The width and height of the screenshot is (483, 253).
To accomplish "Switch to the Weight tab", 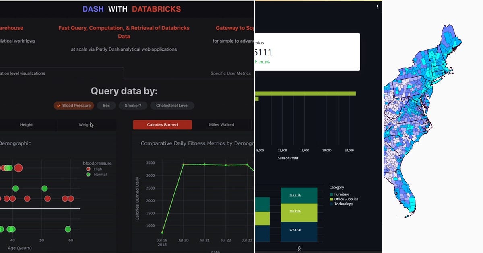I will click(x=85, y=124).
